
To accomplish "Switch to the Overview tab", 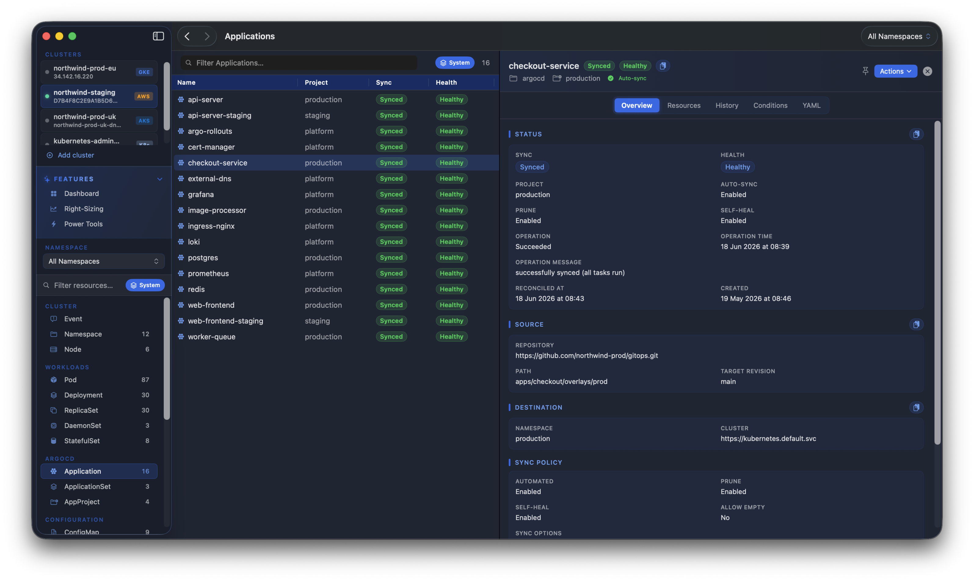I will coord(637,105).
